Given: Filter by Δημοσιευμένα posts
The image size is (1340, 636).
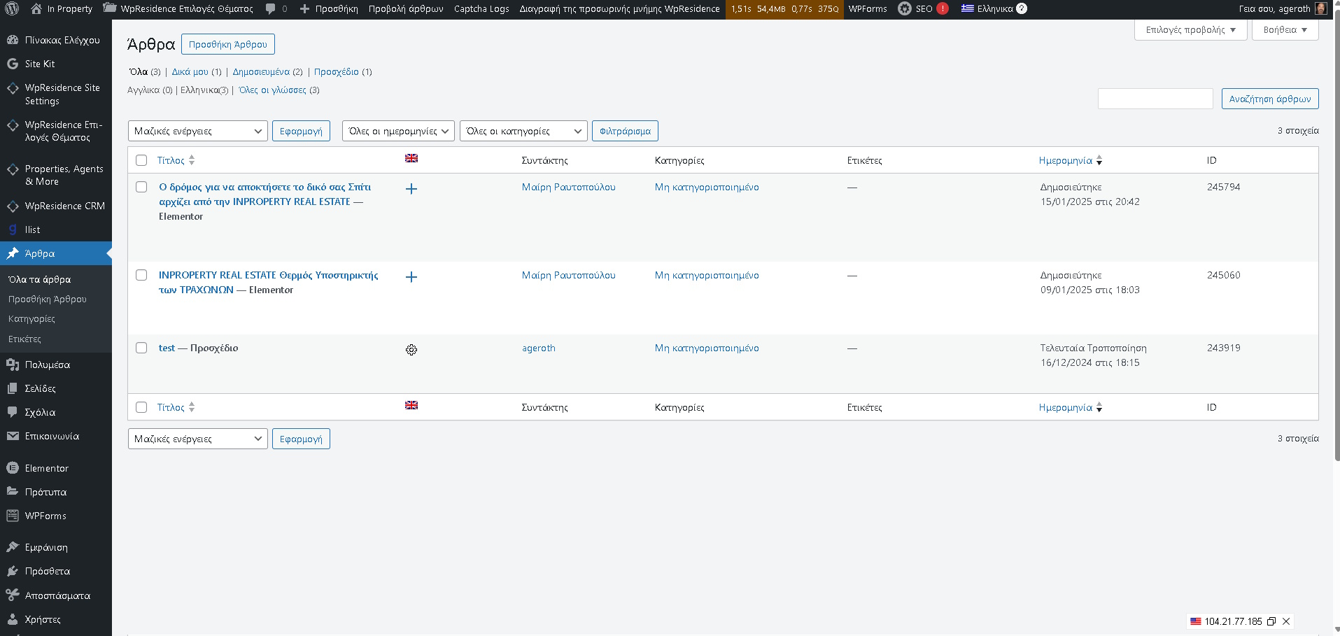Looking at the screenshot, I should pyautogui.click(x=261, y=71).
